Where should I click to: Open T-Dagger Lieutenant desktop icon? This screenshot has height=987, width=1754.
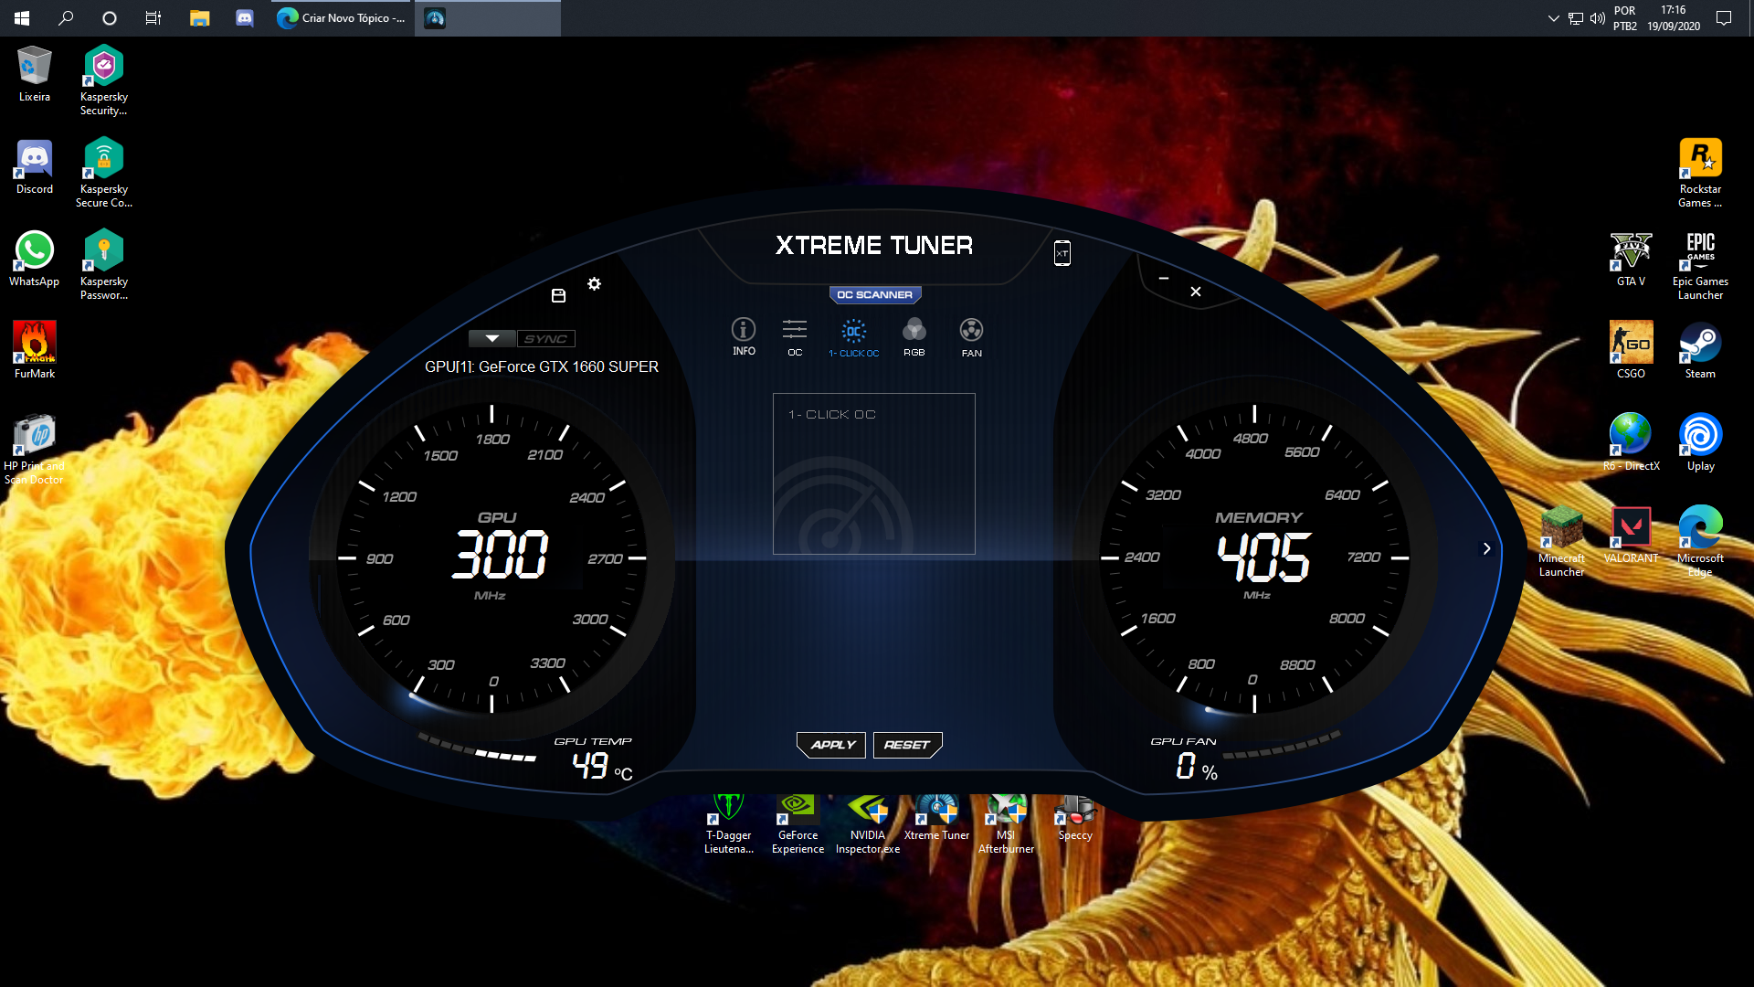(728, 824)
